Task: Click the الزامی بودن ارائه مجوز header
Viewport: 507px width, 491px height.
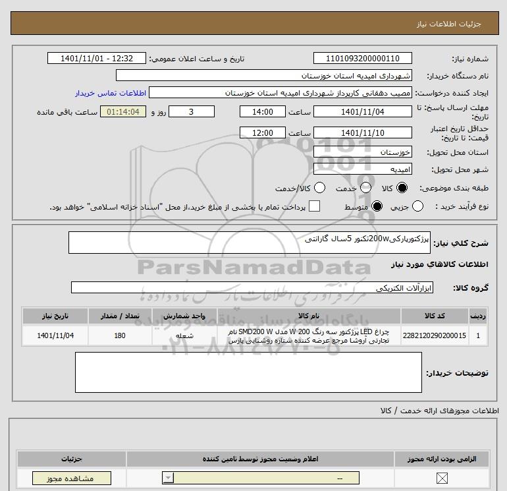Action: (x=442, y=459)
